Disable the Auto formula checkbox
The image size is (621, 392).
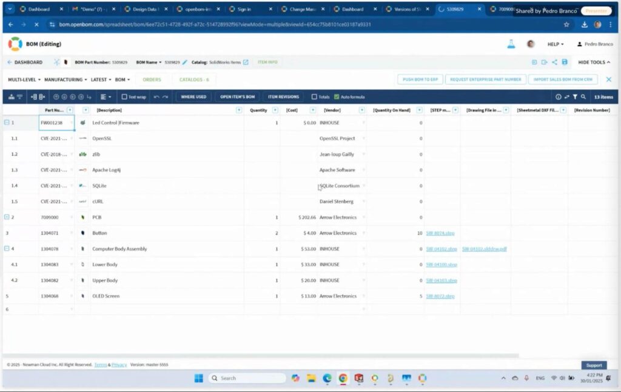[337, 96]
